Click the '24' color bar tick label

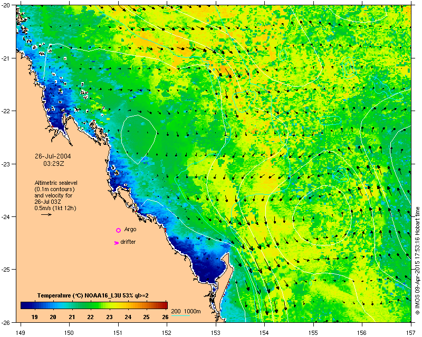point(128,317)
